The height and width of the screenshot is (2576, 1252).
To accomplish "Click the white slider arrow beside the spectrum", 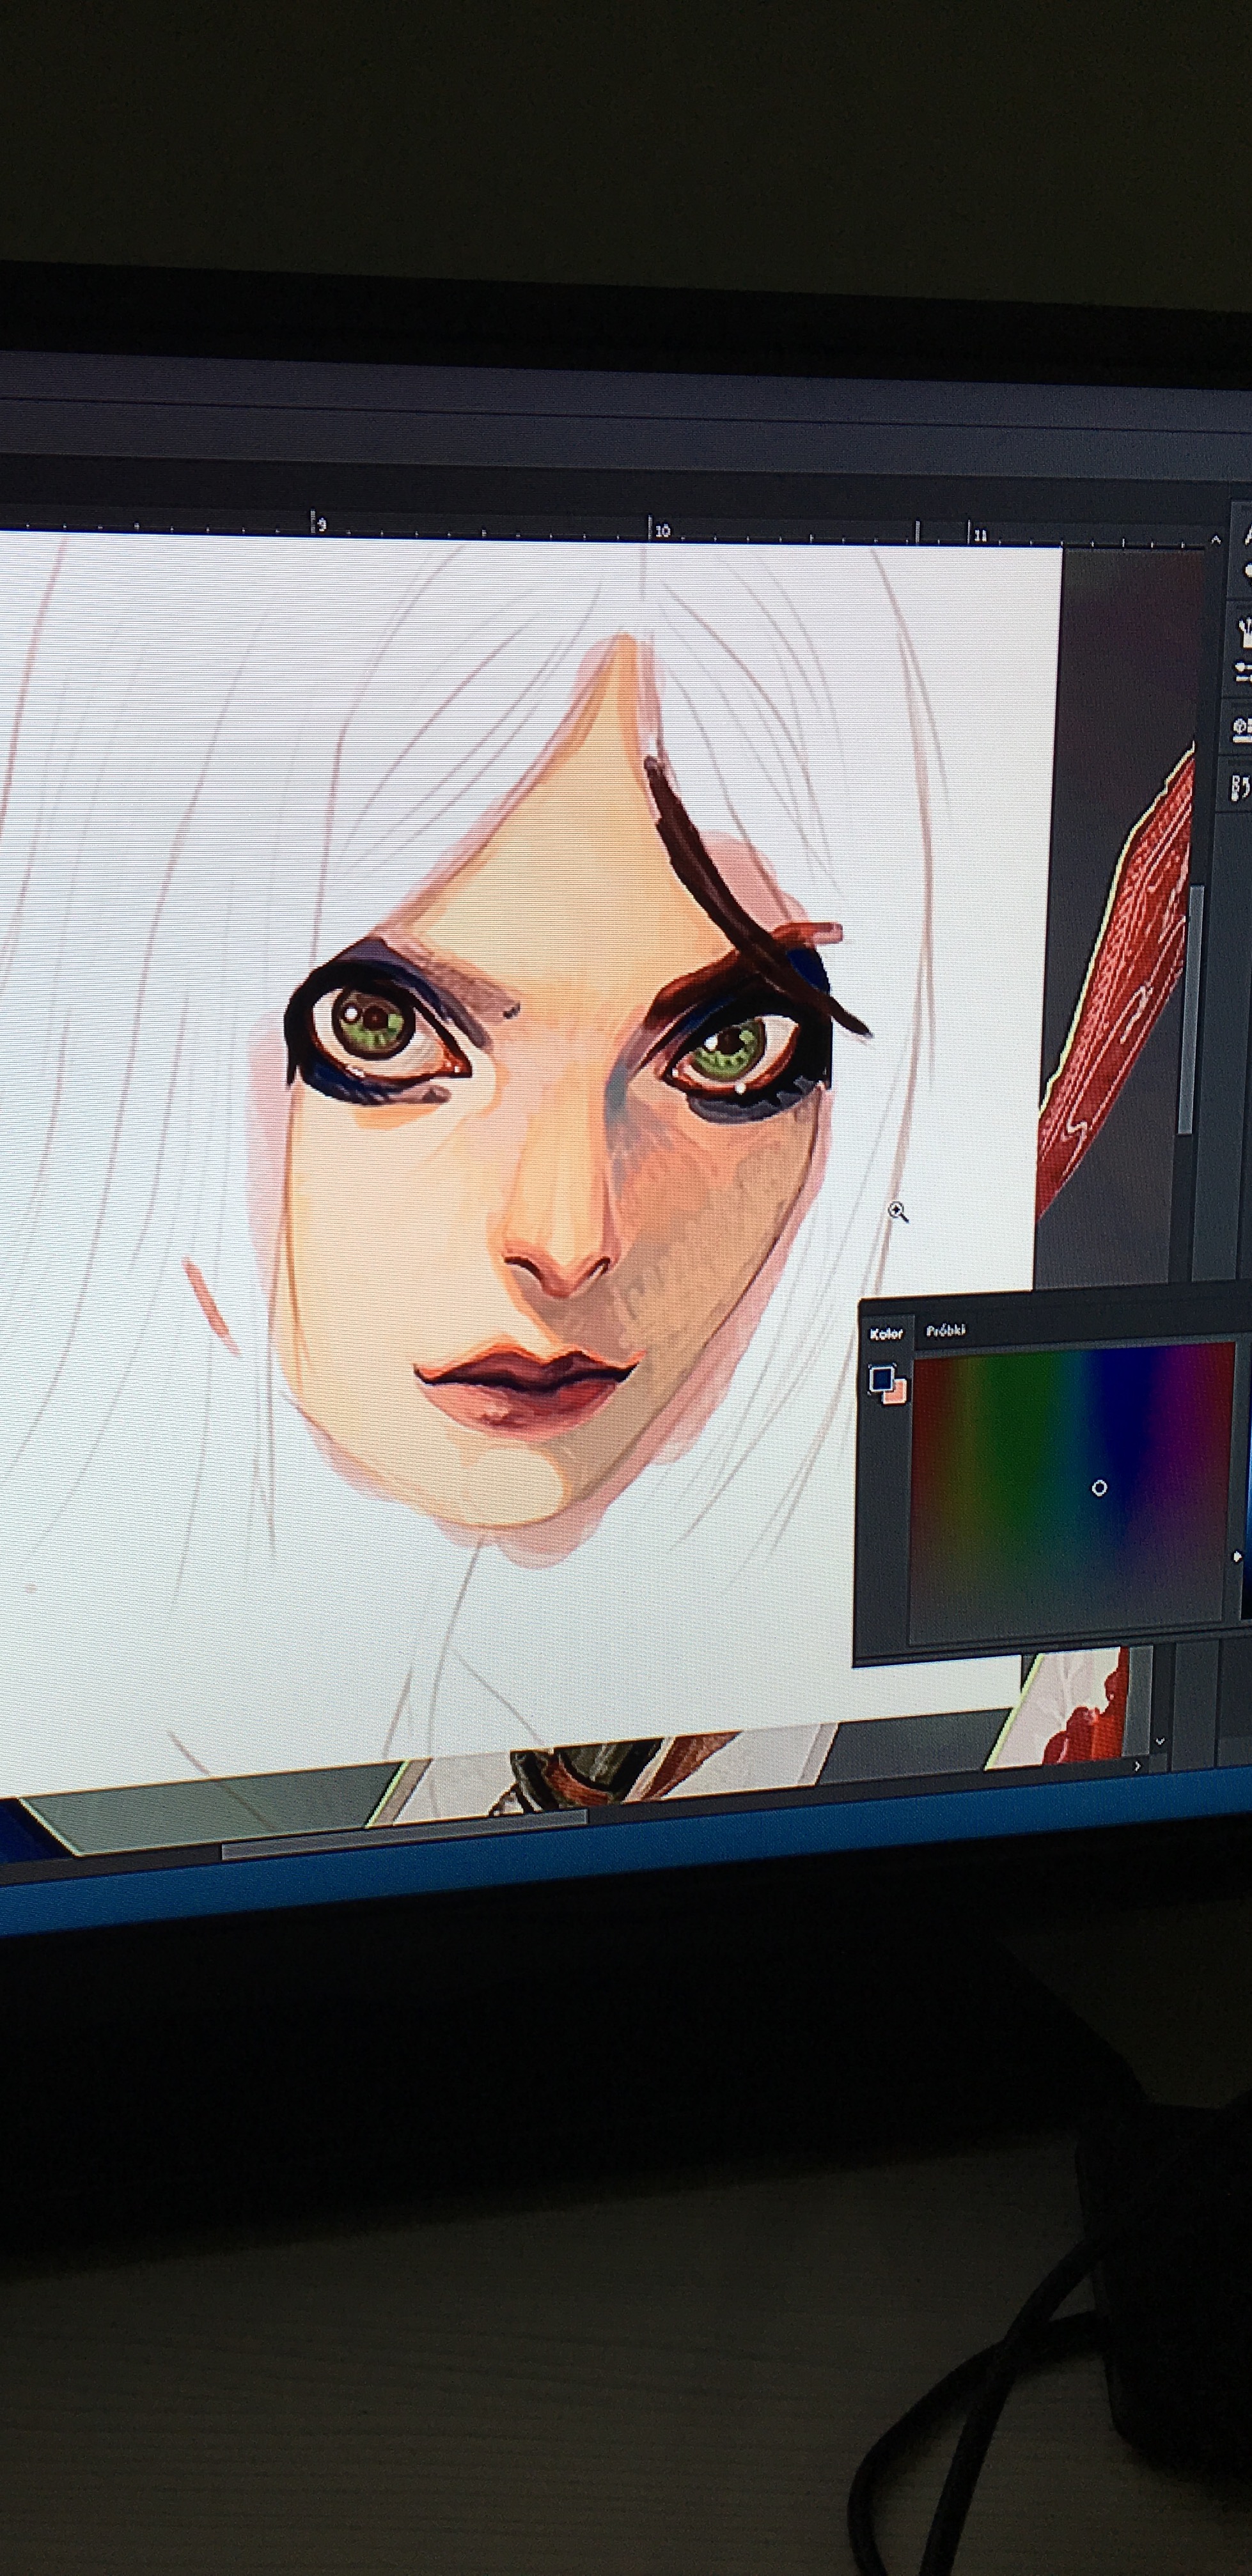I will pyautogui.click(x=1237, y=1557).
